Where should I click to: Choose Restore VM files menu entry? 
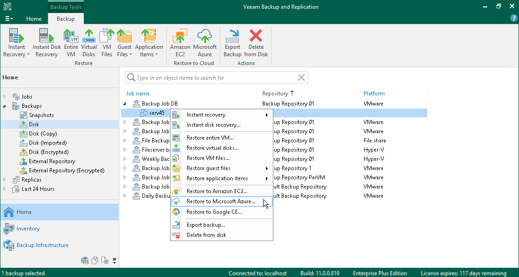[221, 158]
